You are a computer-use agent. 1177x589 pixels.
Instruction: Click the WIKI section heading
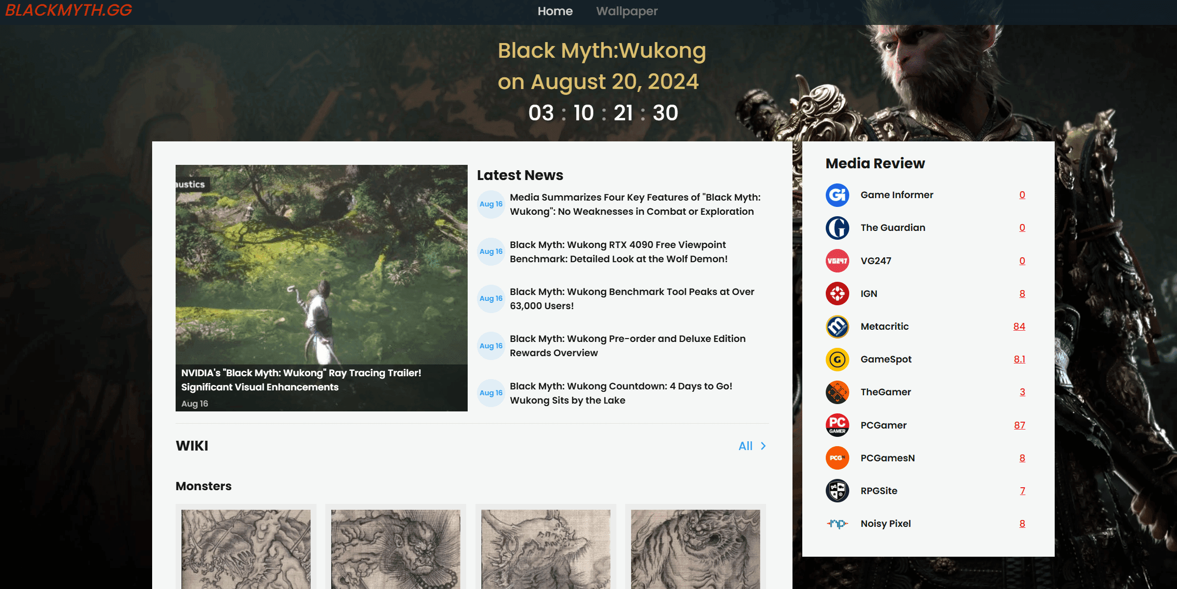click(x=192, y=446)
